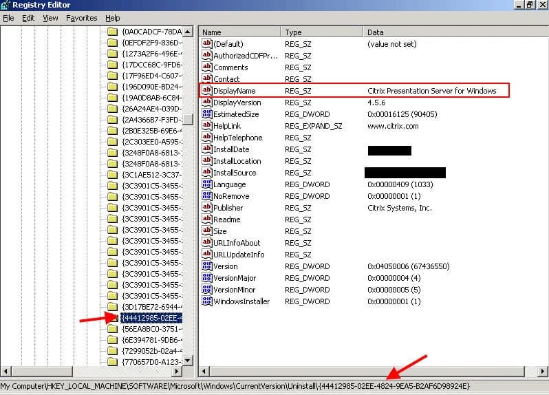
Task: Sort values by the Data column header
Action: point(456,32)
